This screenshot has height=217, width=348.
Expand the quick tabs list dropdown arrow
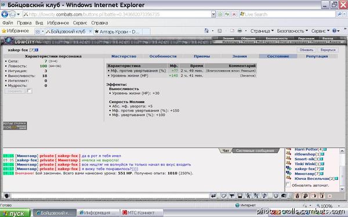(42, 32)
